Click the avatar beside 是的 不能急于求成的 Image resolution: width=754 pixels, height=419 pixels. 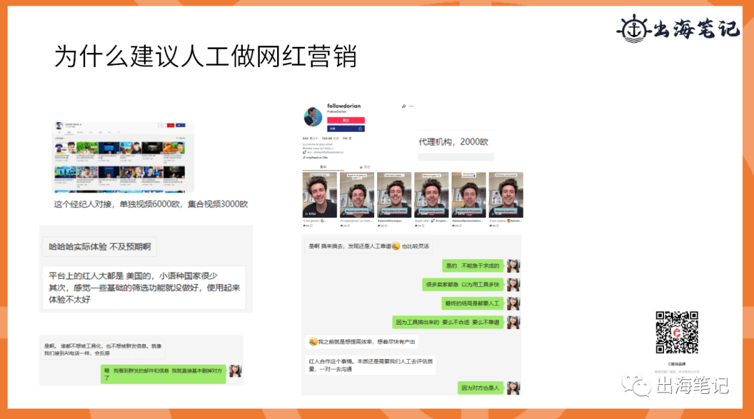tap(514, 265)
